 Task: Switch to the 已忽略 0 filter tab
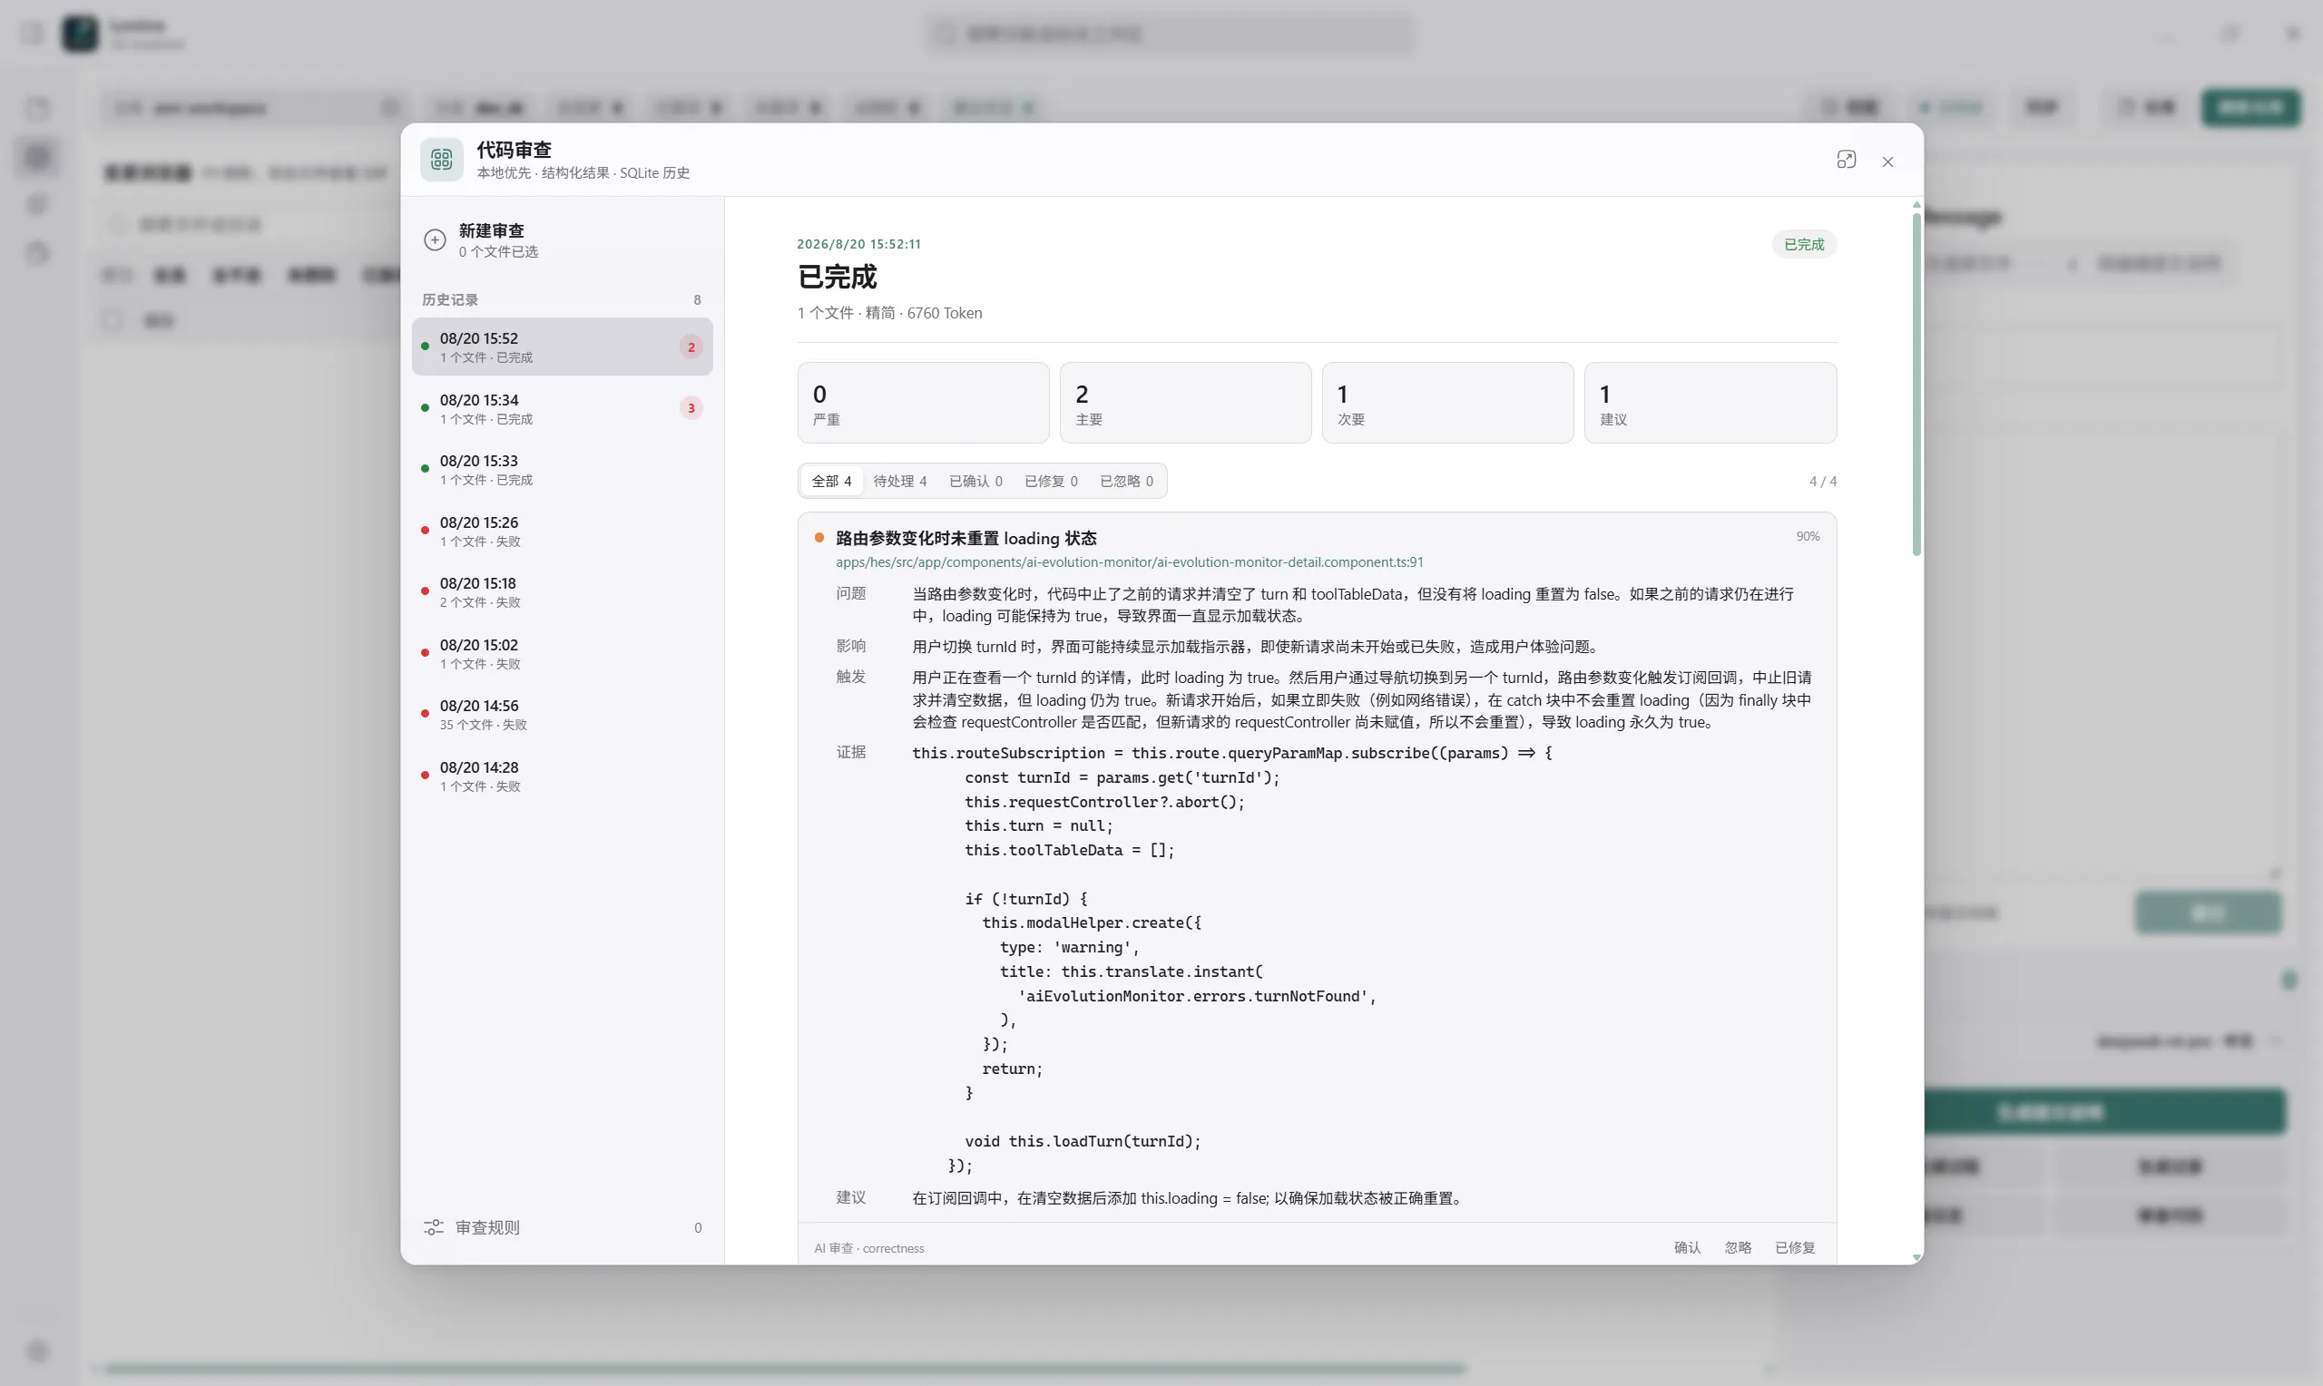(1126, 481)
